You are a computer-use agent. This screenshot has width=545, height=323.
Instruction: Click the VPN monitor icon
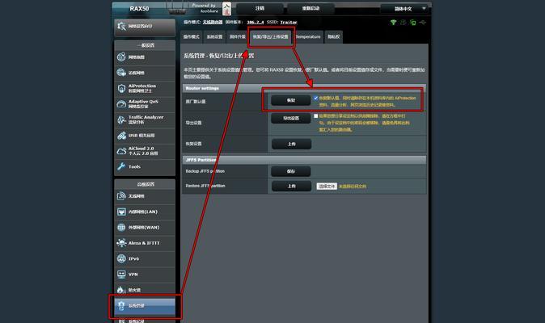(121, 274)
